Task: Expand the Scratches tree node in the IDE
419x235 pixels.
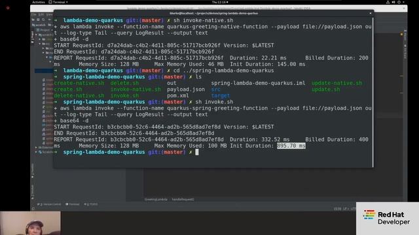Action: click(x=36, y=152)
